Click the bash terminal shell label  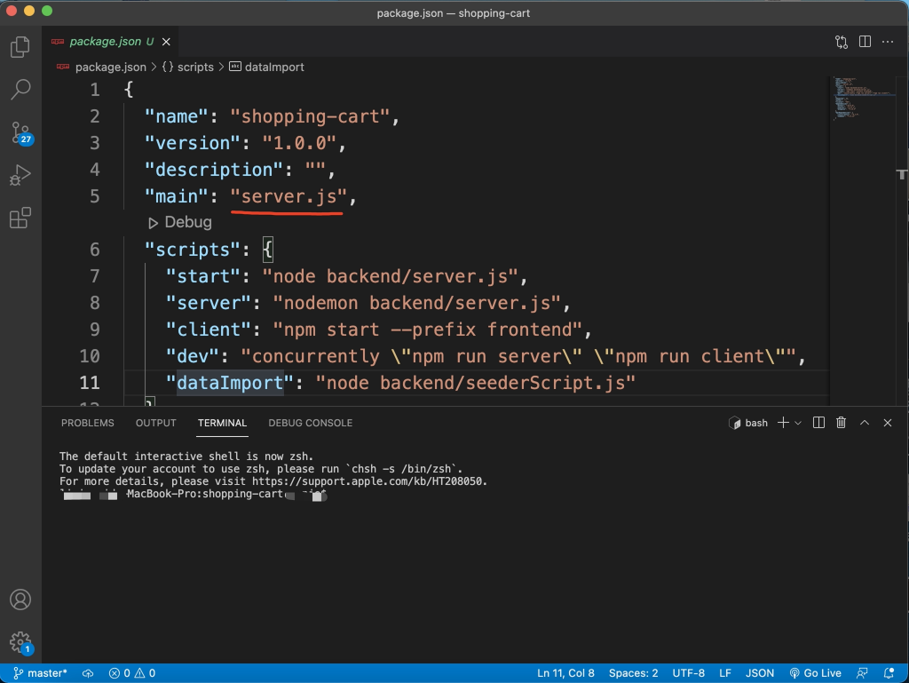click(x=756, y=423)
